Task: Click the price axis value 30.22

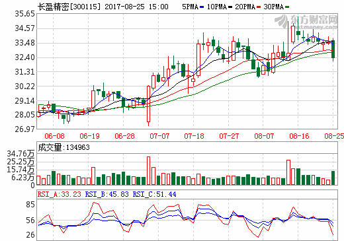Action: pos(24,86)
